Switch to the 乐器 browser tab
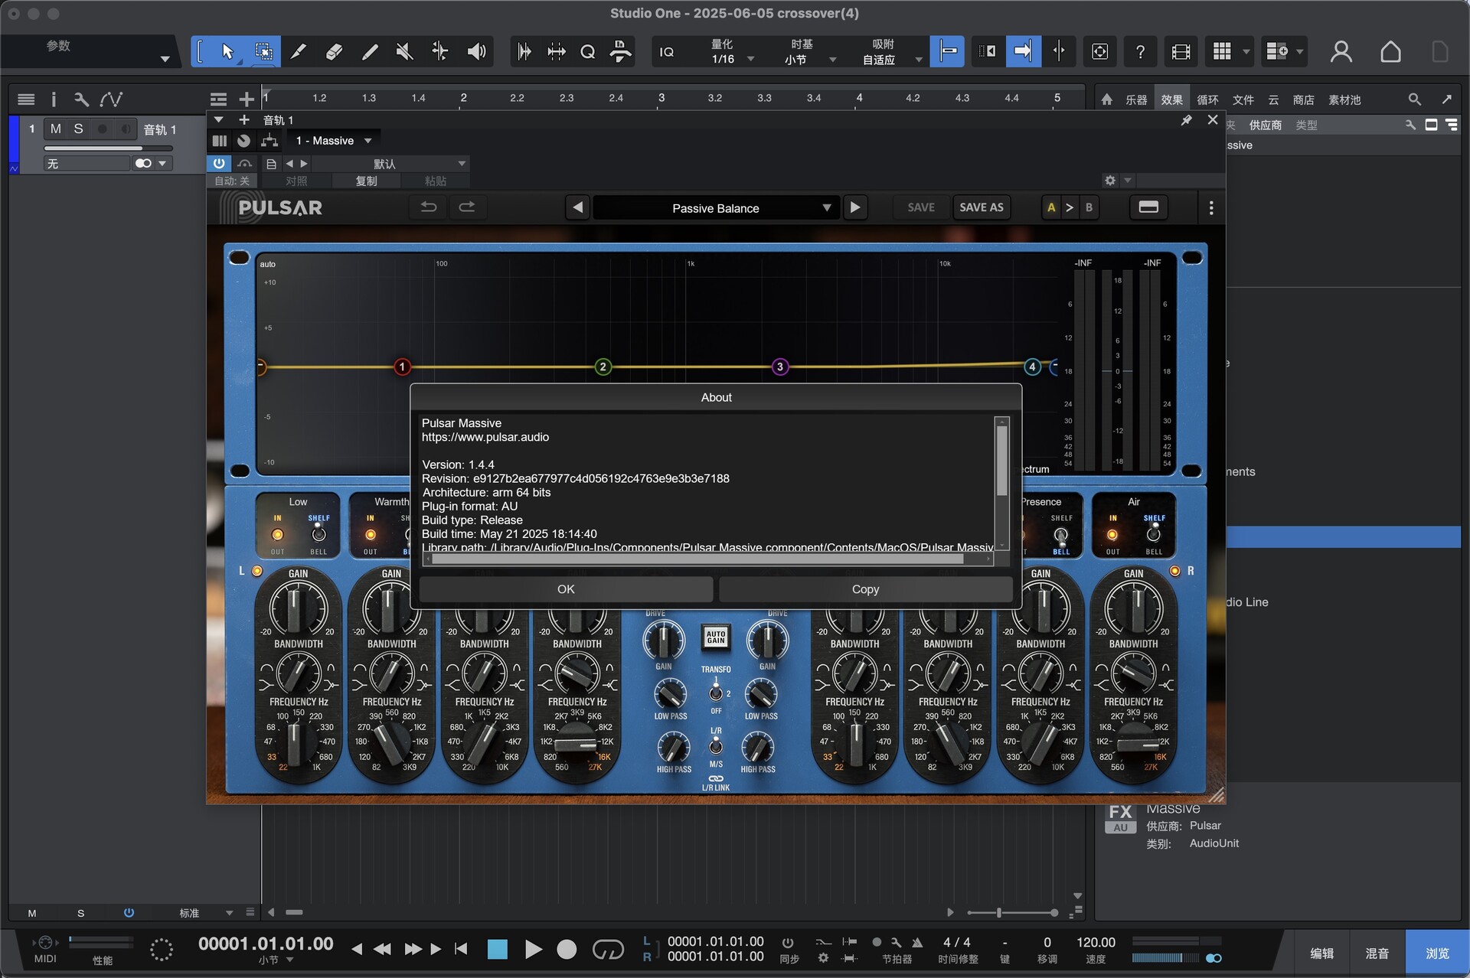1470x978 pixels. click(x=1135, y=99)
